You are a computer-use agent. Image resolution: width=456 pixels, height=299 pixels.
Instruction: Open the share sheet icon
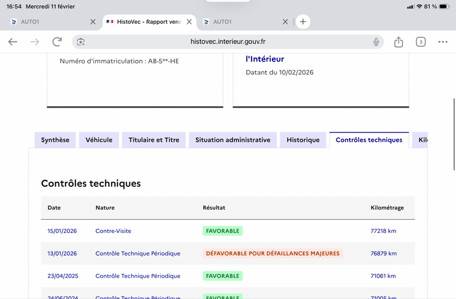click(398, 42)
